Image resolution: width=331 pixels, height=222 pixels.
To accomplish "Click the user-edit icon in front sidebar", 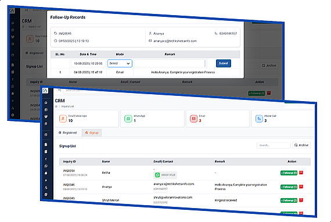I will pos(46,188).
